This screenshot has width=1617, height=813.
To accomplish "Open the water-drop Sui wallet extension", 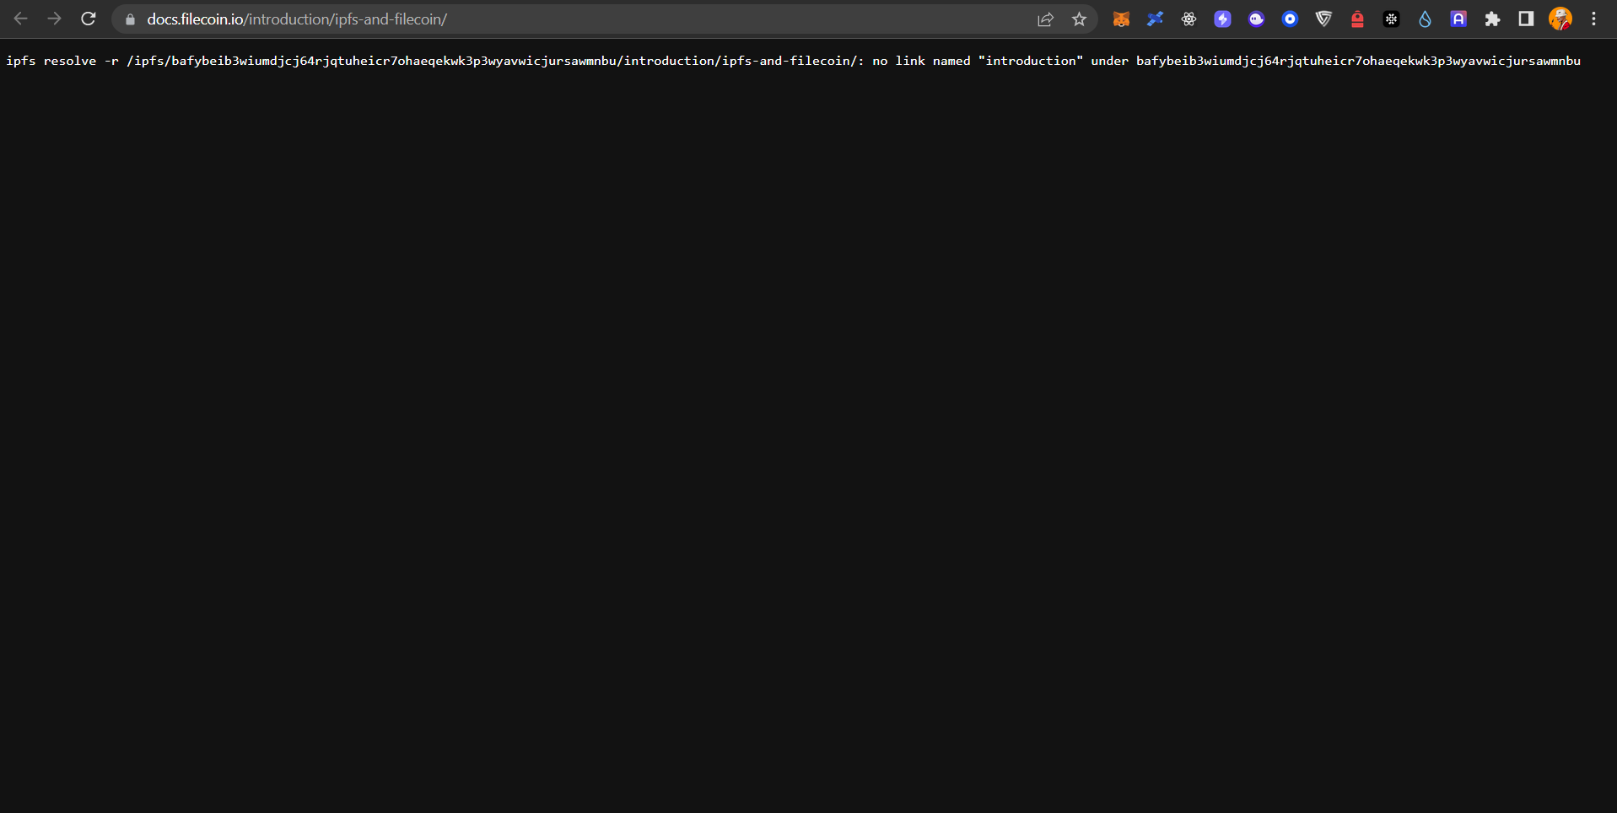I will (1426, 19).
